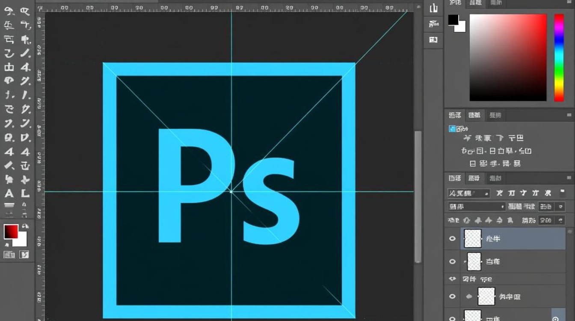
Task: Click the black foreground swatch in the Color panel
Action: tap(453, 20)
